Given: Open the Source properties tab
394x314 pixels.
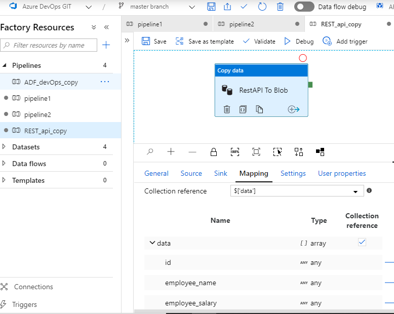Looking at the screenshot, I should (191, 173).
